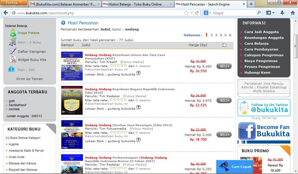Rate Perpajakan book with star rating
Image resolution: width=298 pixels, height=174 pixels.
pyautogui.click(x=118, y=66)
